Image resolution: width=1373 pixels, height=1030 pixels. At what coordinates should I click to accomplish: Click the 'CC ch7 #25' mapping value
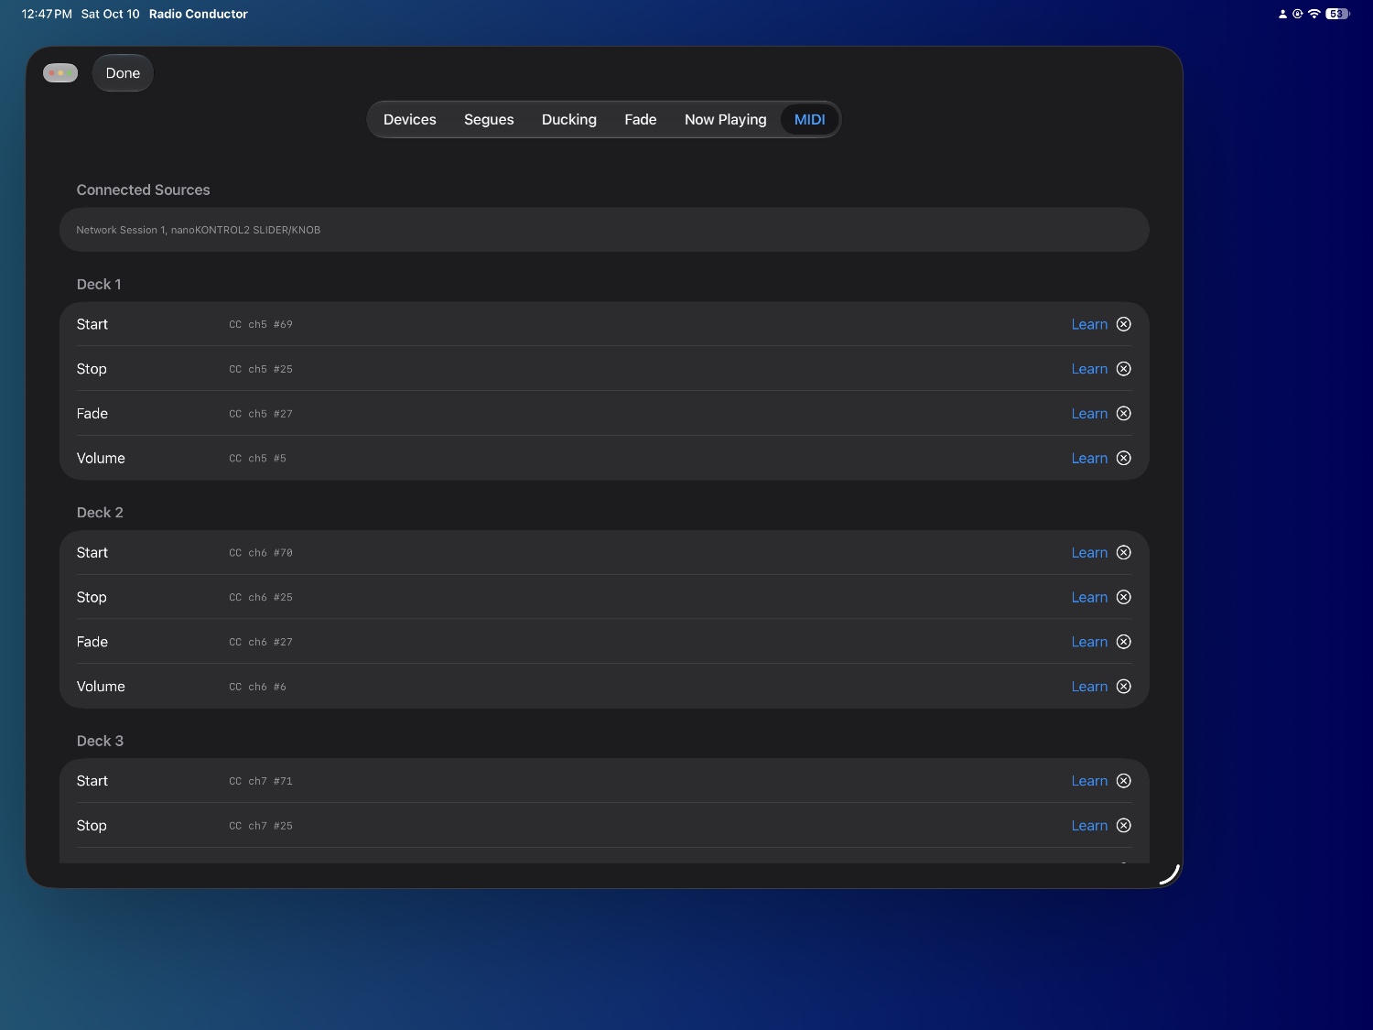pos(261,826)
